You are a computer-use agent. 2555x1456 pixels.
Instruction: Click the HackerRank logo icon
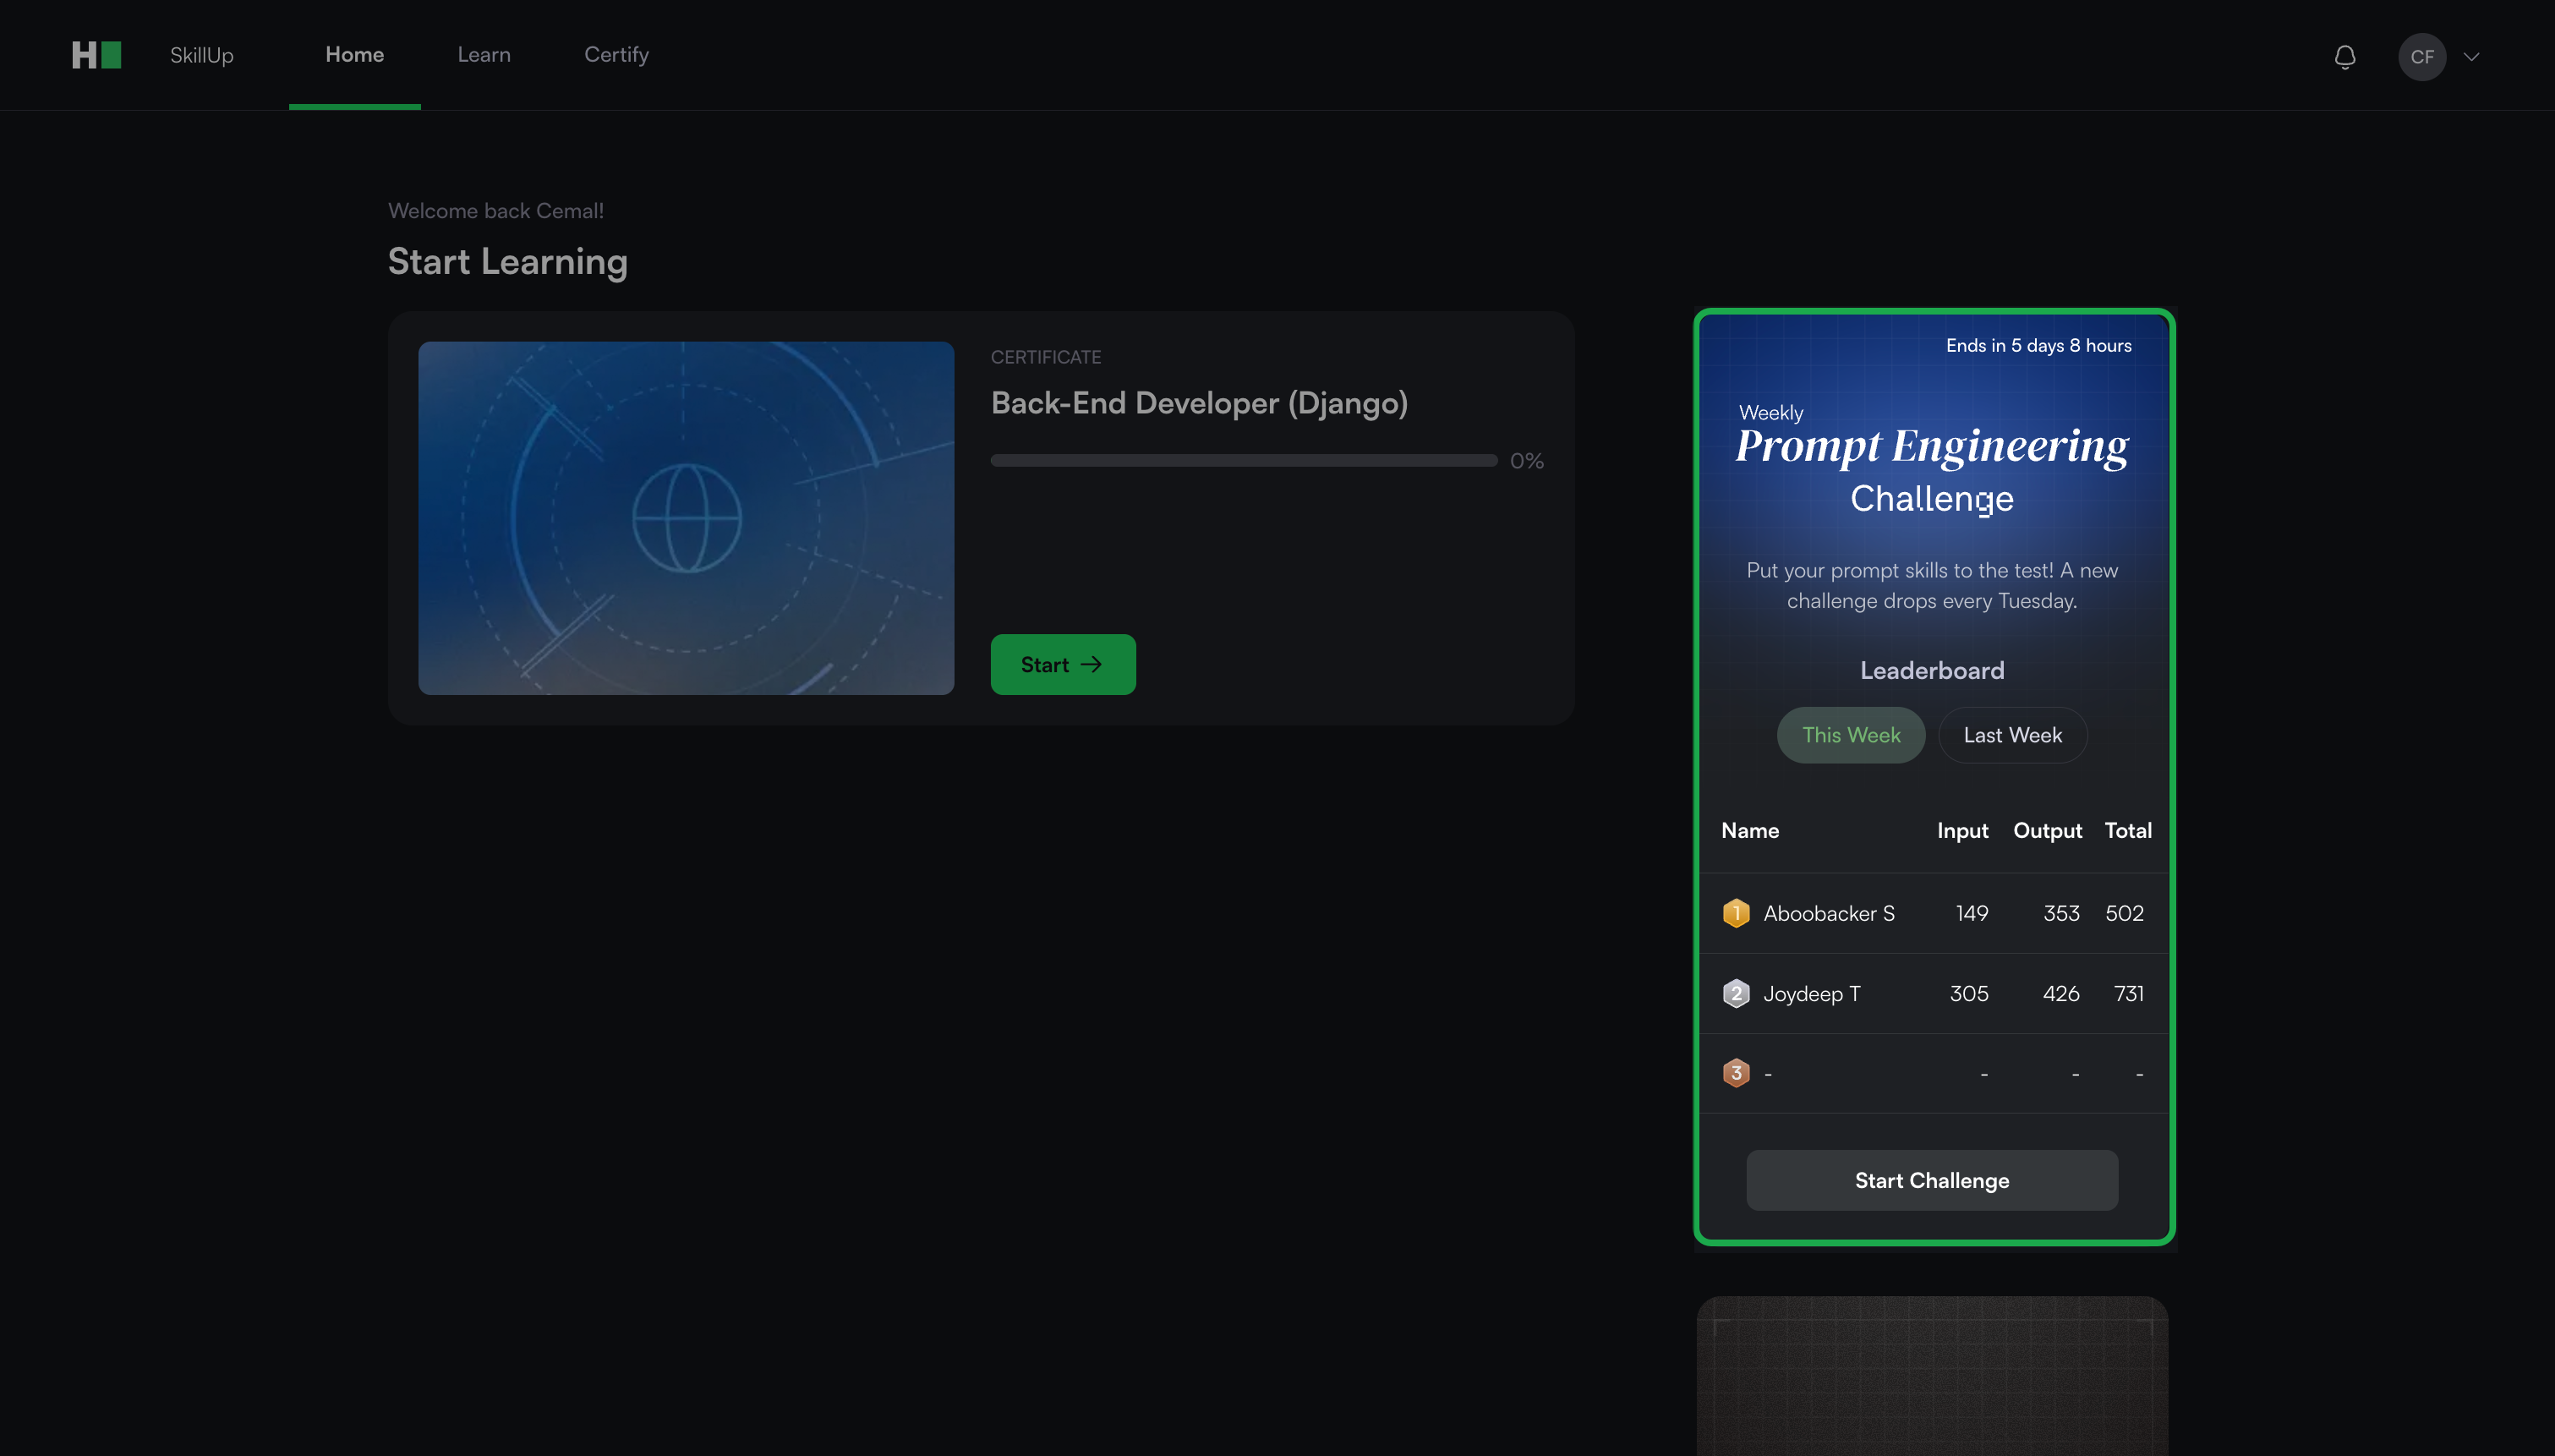click(x=96, y=55)
